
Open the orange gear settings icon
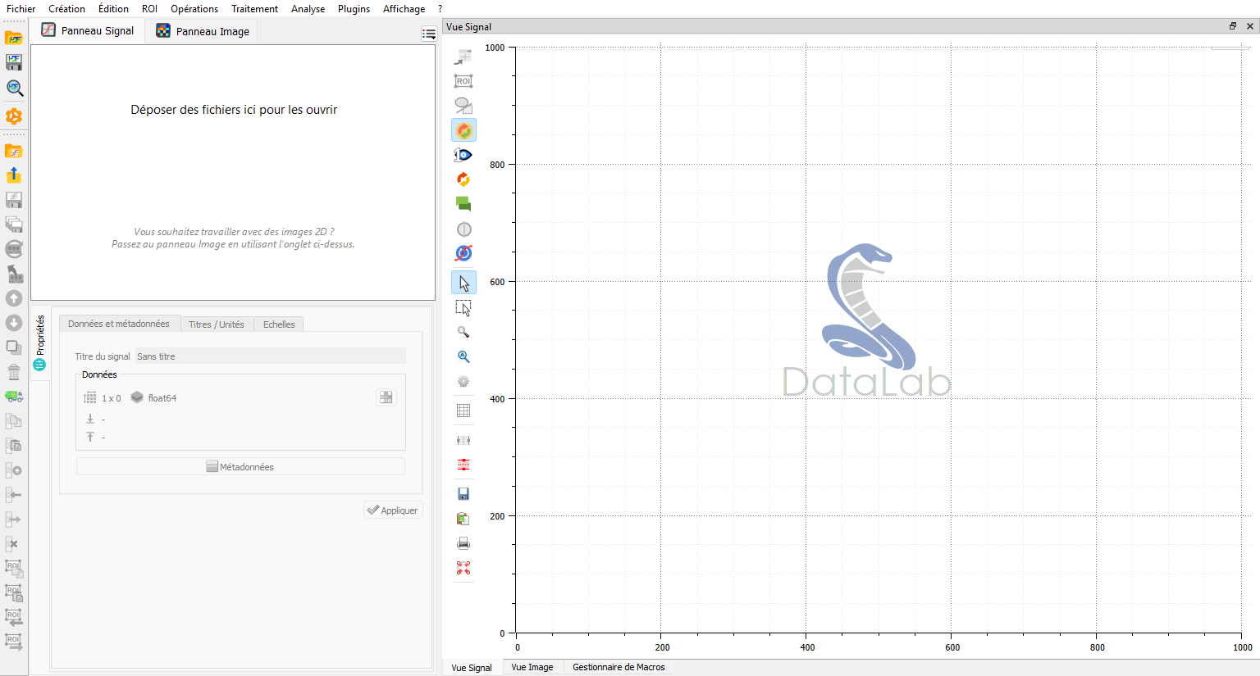[14, 116]
